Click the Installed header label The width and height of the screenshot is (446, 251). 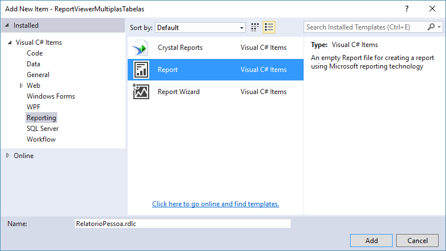coord(26,25)
